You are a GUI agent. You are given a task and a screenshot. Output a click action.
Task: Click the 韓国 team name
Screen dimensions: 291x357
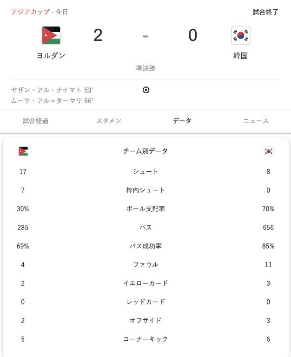(x=240, y=55)
